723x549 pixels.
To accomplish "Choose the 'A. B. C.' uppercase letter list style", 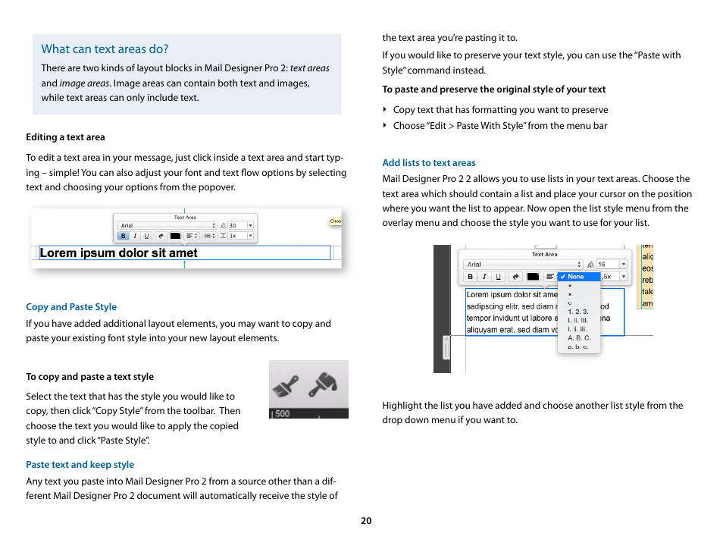I will click(579, 337).
